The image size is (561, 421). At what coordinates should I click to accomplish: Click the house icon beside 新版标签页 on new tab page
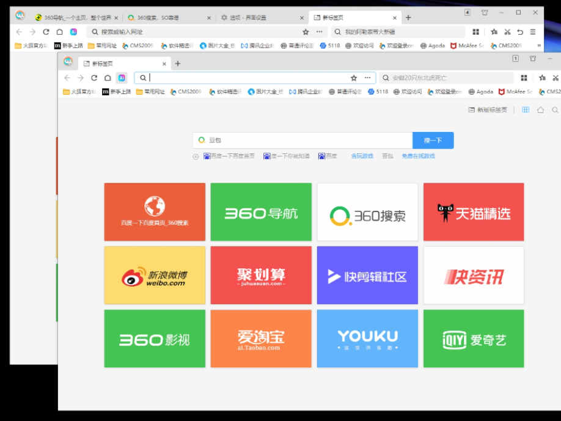click(541, 110)
